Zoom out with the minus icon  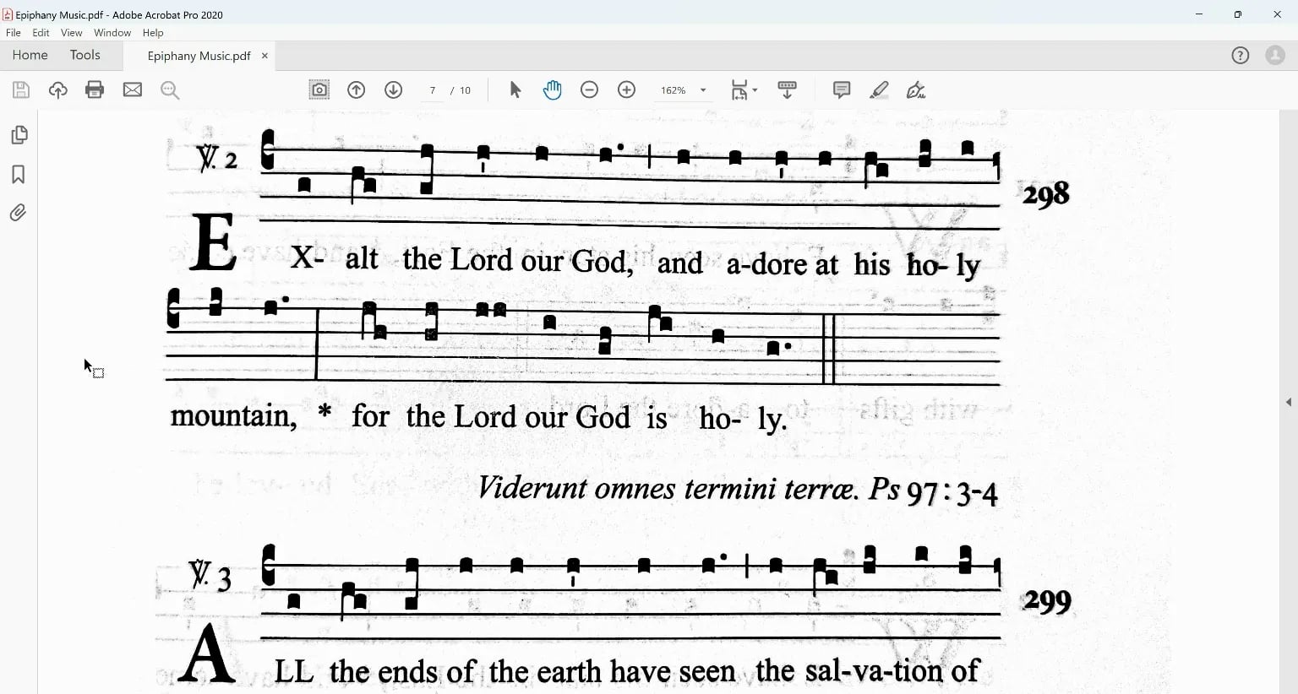(590, 90)
